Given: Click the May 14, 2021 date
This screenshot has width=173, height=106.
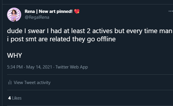Looking at the screenshot, I should point(39,67).
